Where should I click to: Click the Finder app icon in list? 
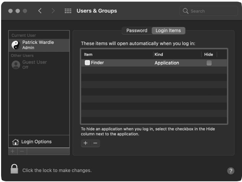(87, 63)
